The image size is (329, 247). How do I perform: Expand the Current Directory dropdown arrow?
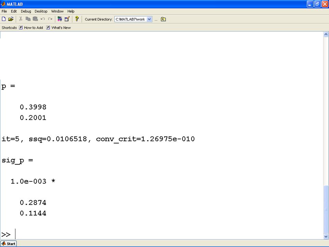149,19
